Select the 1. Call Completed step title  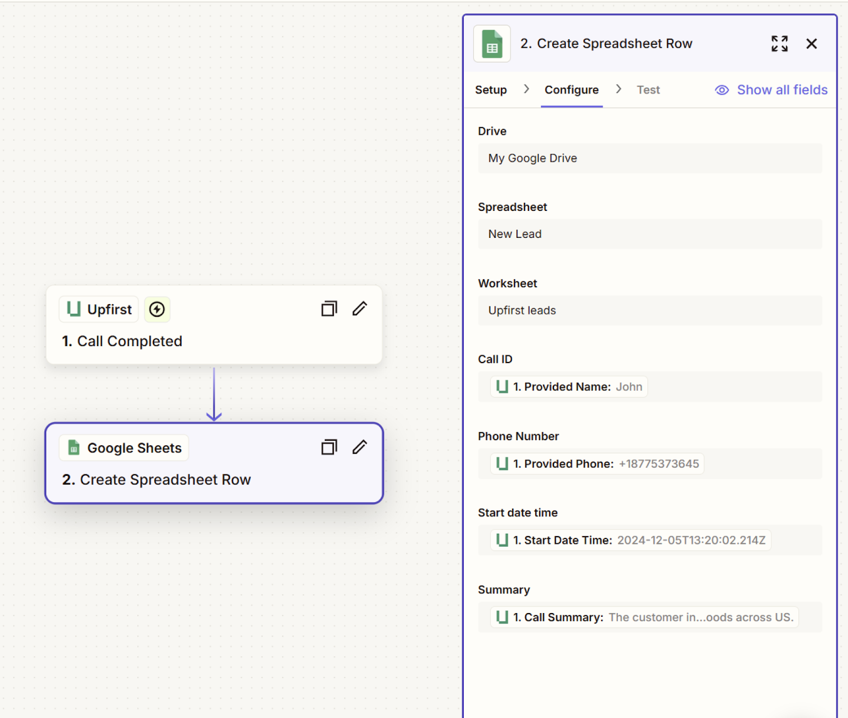(122, 341)
